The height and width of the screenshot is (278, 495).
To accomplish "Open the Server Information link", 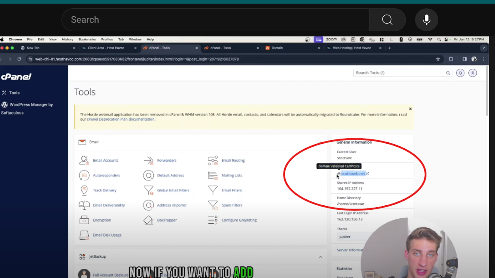I will point(350,250).
